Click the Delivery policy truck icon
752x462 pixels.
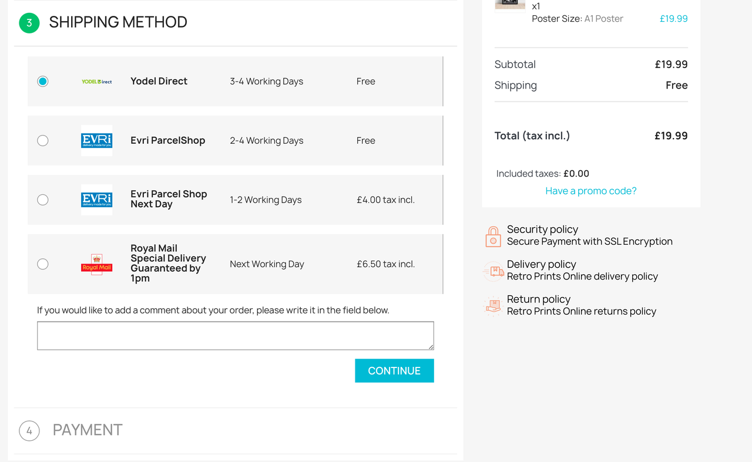point(493,271)
